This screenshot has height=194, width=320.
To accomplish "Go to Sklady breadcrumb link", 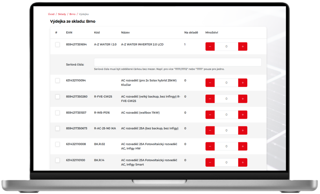I will pyautogui.click(x=62, y=14).
